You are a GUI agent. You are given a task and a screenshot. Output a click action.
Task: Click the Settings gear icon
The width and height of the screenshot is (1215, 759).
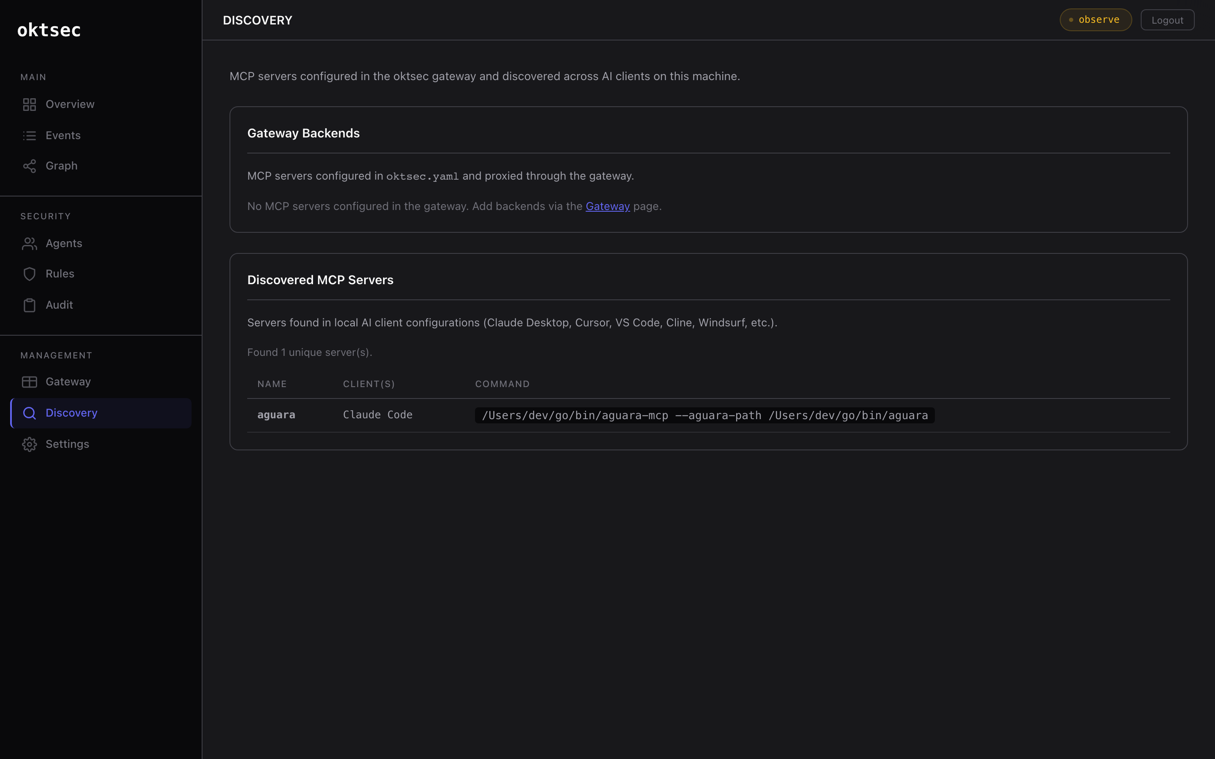coord(29,444)
